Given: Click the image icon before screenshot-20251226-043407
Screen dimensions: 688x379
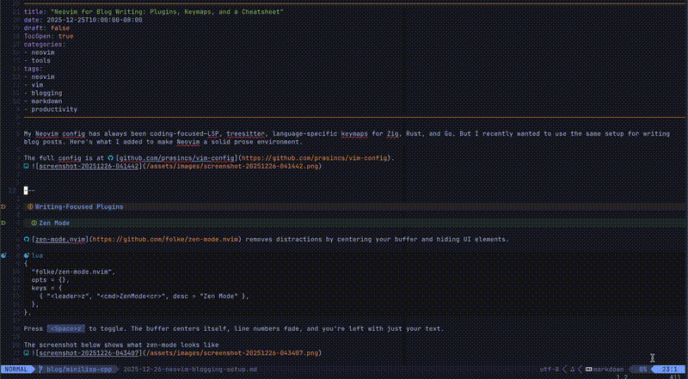Looking at the screenshot, I should pos(27,352).
